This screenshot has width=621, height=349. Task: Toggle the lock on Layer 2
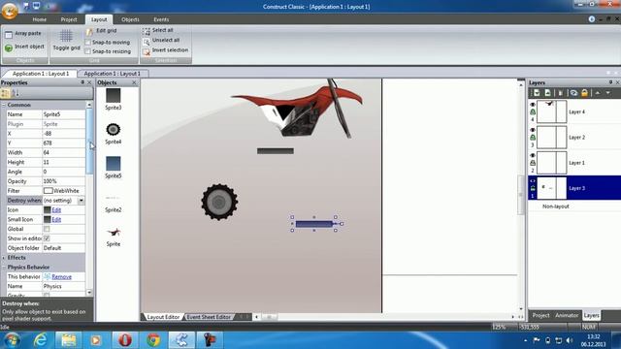click(x=533, y=138)
